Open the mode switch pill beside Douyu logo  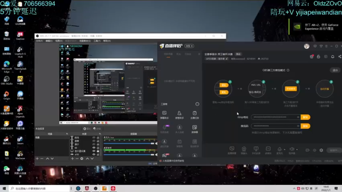click(189, 46)
